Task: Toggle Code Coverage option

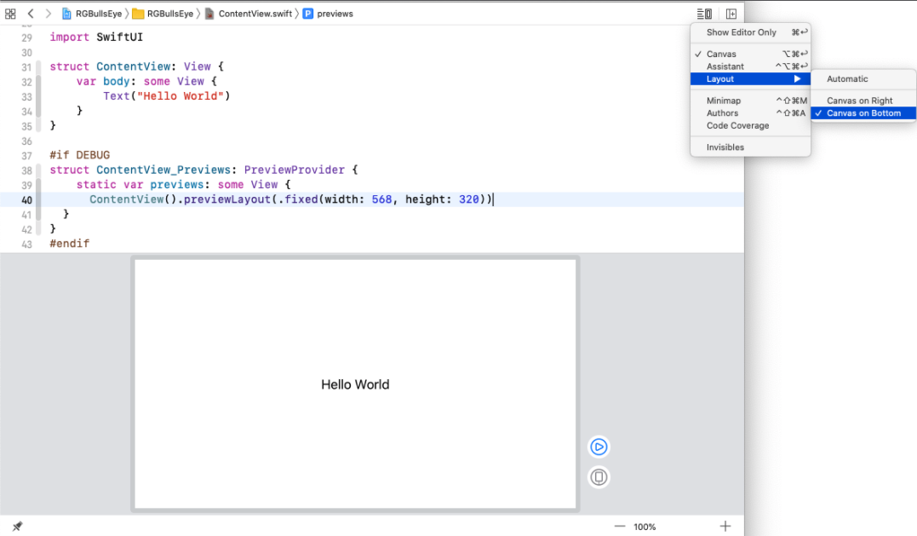Action: [750, 126]
